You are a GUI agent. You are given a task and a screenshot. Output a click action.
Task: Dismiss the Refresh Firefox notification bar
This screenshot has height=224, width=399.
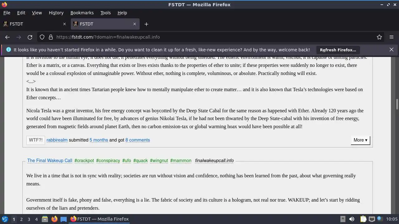[x=392, y=50]
